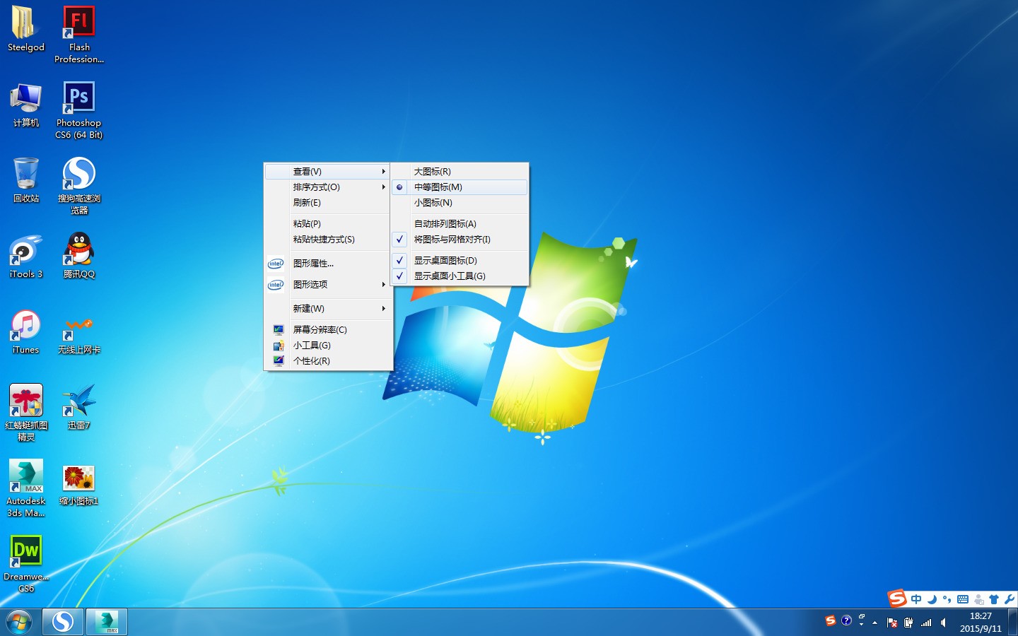Click the Sogou tray icon in taskbar
This screenshot has width=1018, height=636.
coord(831,620)
